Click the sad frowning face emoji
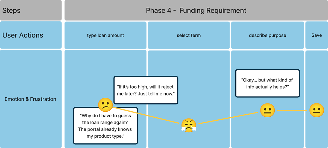 pos(105,105)
